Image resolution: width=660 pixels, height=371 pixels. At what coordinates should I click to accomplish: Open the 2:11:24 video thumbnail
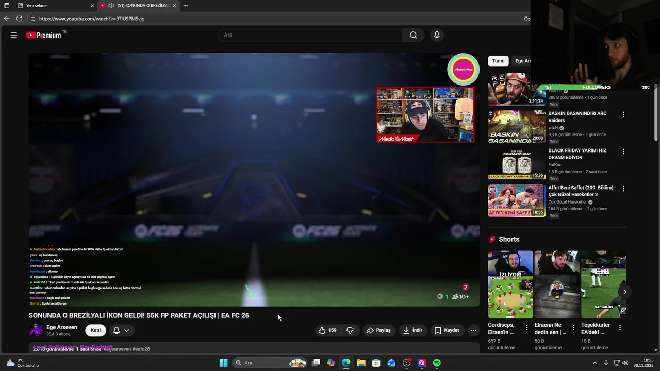(x=517, y=90)
